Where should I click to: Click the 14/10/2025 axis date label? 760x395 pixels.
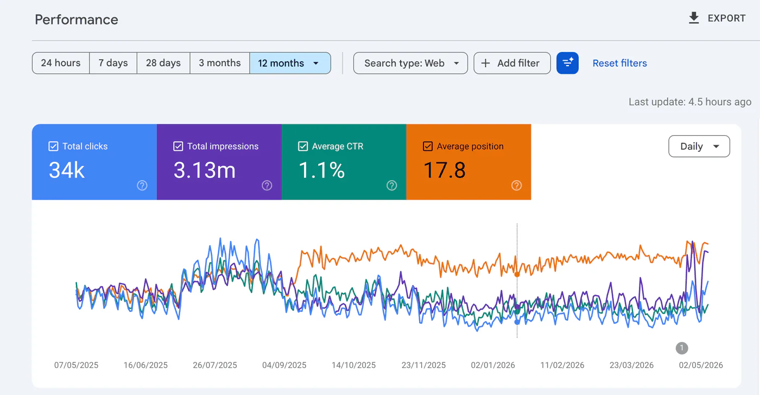(x=354, y=365)
